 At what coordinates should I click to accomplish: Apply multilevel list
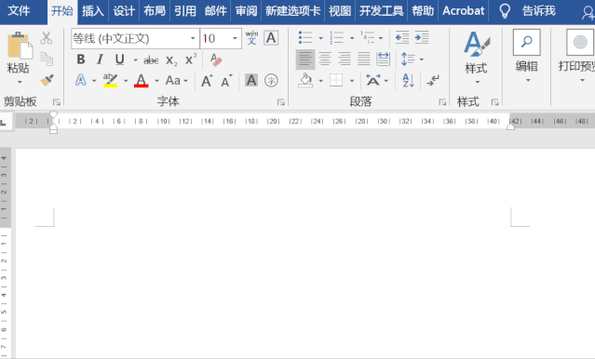367,38
